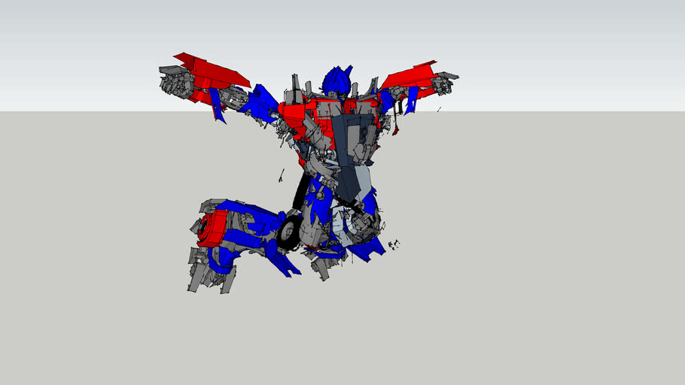Click the black wheel near the knee
The width and height of the screenshot is (685, 385).
(288, 233)
